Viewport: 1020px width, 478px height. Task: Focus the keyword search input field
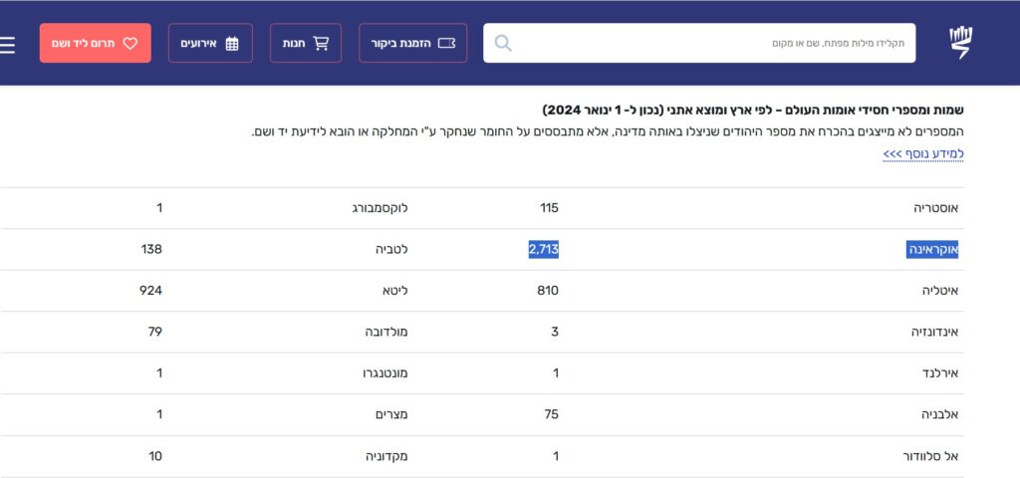(x=699, y=43)
